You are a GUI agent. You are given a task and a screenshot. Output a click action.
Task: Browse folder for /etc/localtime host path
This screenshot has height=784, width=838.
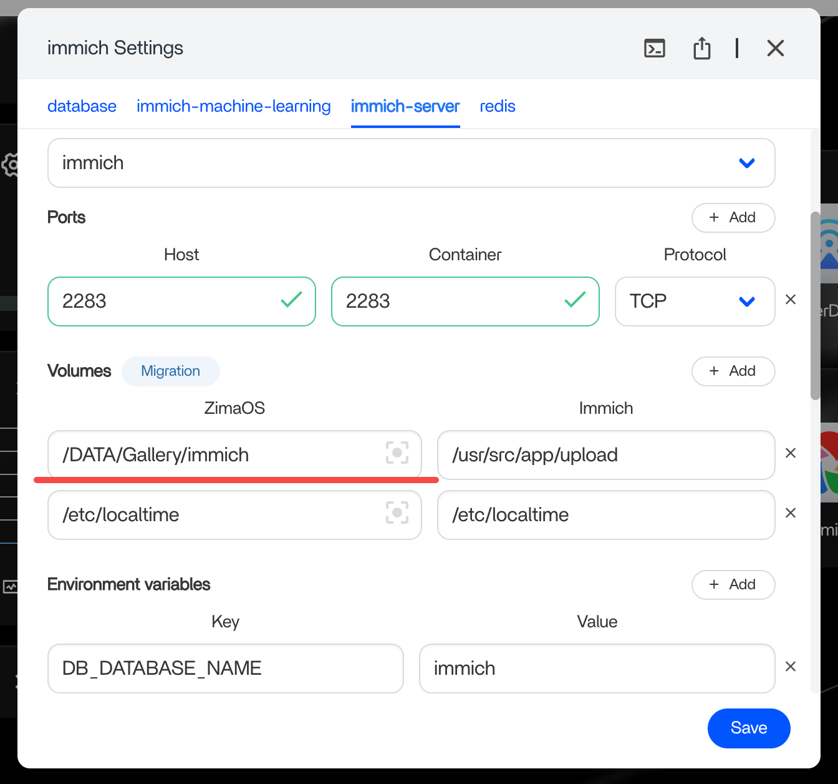(397, 512)
